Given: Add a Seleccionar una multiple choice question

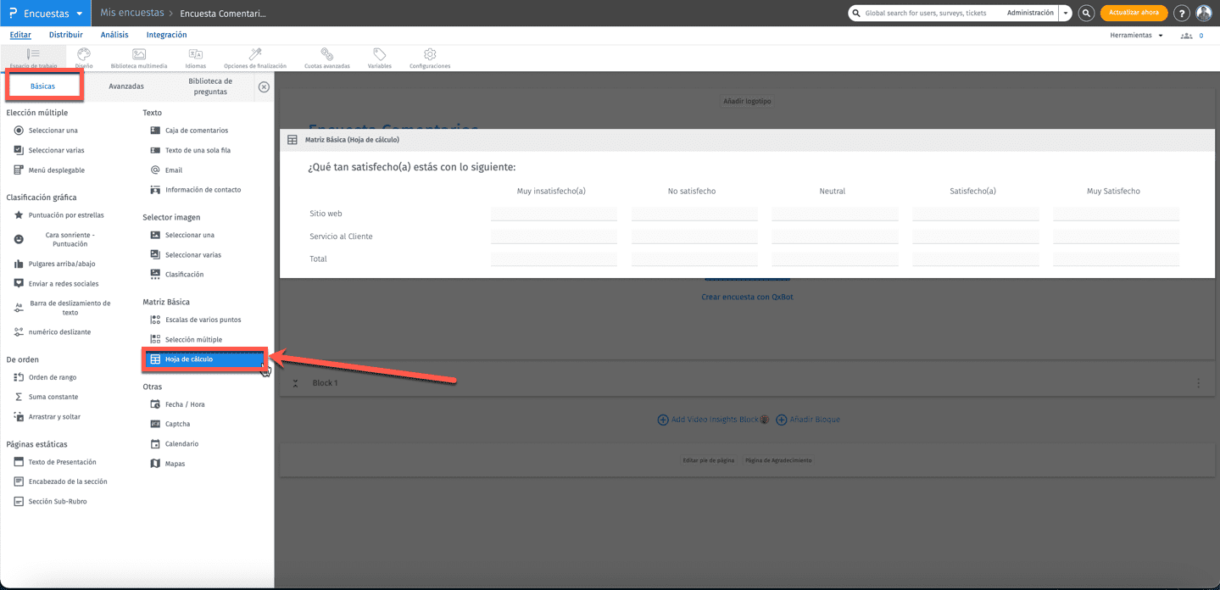Looking at the screenshot, I should click(x=46, y=131).
